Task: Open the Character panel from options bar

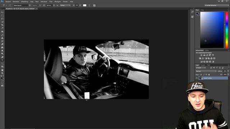Action: [94, 5]
